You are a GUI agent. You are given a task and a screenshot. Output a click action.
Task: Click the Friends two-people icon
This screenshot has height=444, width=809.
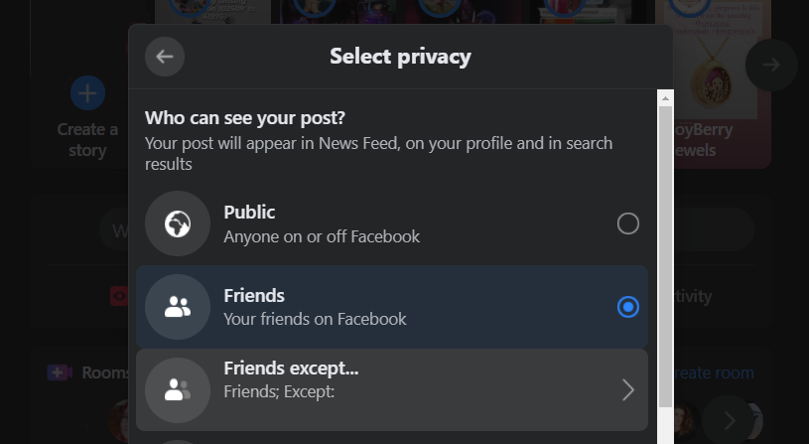click(178, 307)
